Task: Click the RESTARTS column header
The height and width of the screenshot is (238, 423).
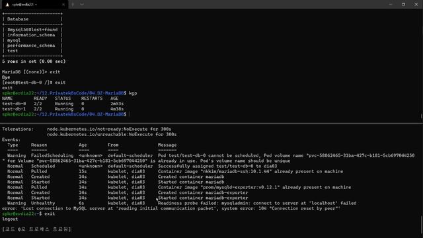Action: [92, 99]
